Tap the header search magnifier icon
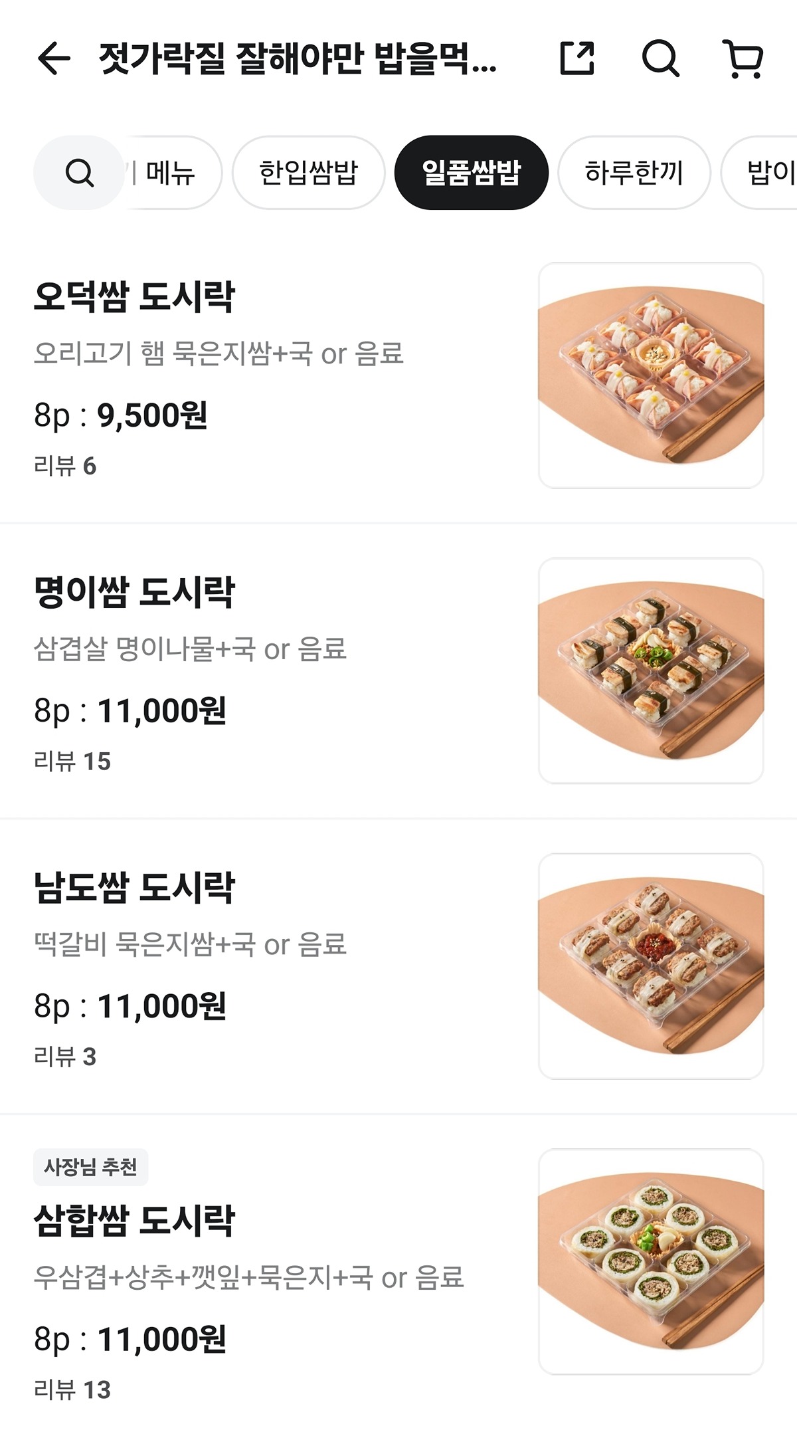797x1440 pixels. click(x=660, y=58)
